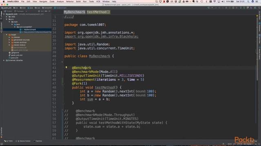Screen dimensions: 261x146
Task: Collapse the packt_jmh root project node
Action: [x=4, y=14]
